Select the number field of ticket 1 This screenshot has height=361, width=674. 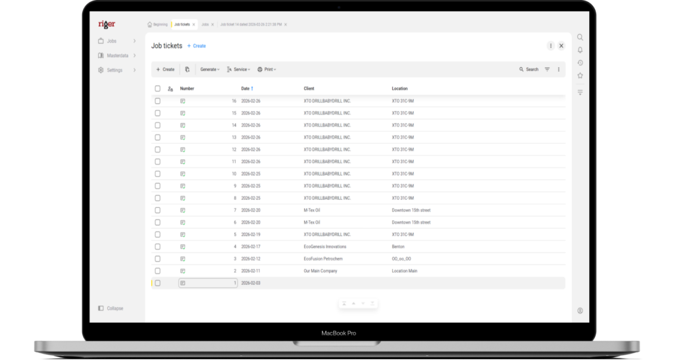coord(208,283)
